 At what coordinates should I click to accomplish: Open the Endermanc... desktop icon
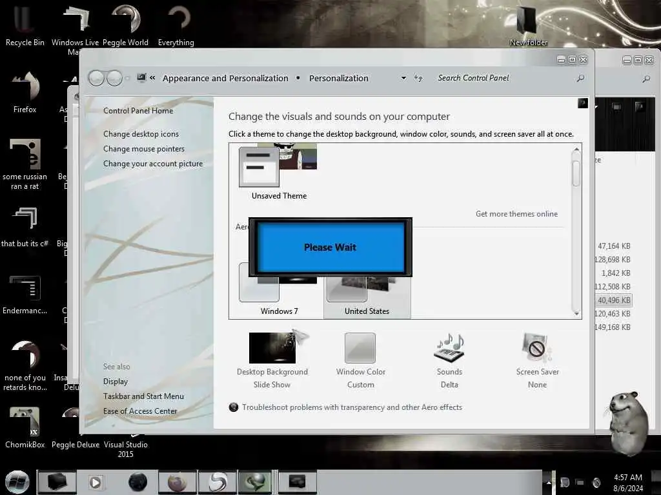coord(25,295)
